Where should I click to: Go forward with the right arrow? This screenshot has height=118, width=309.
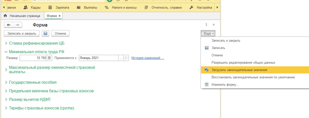tap(18, 25)
